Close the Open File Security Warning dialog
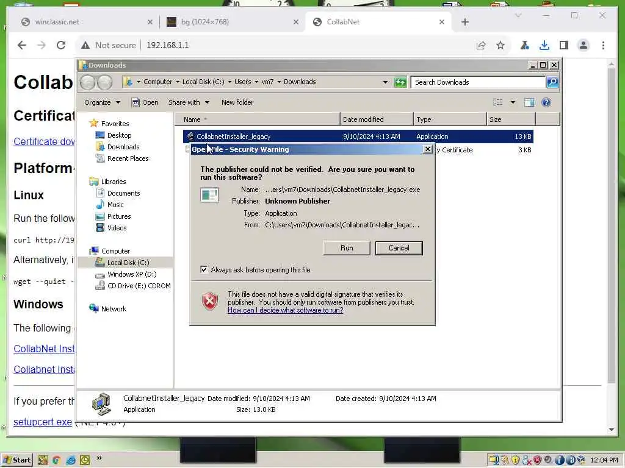Screen dimensions: 625x468 (x=427, y=149)
